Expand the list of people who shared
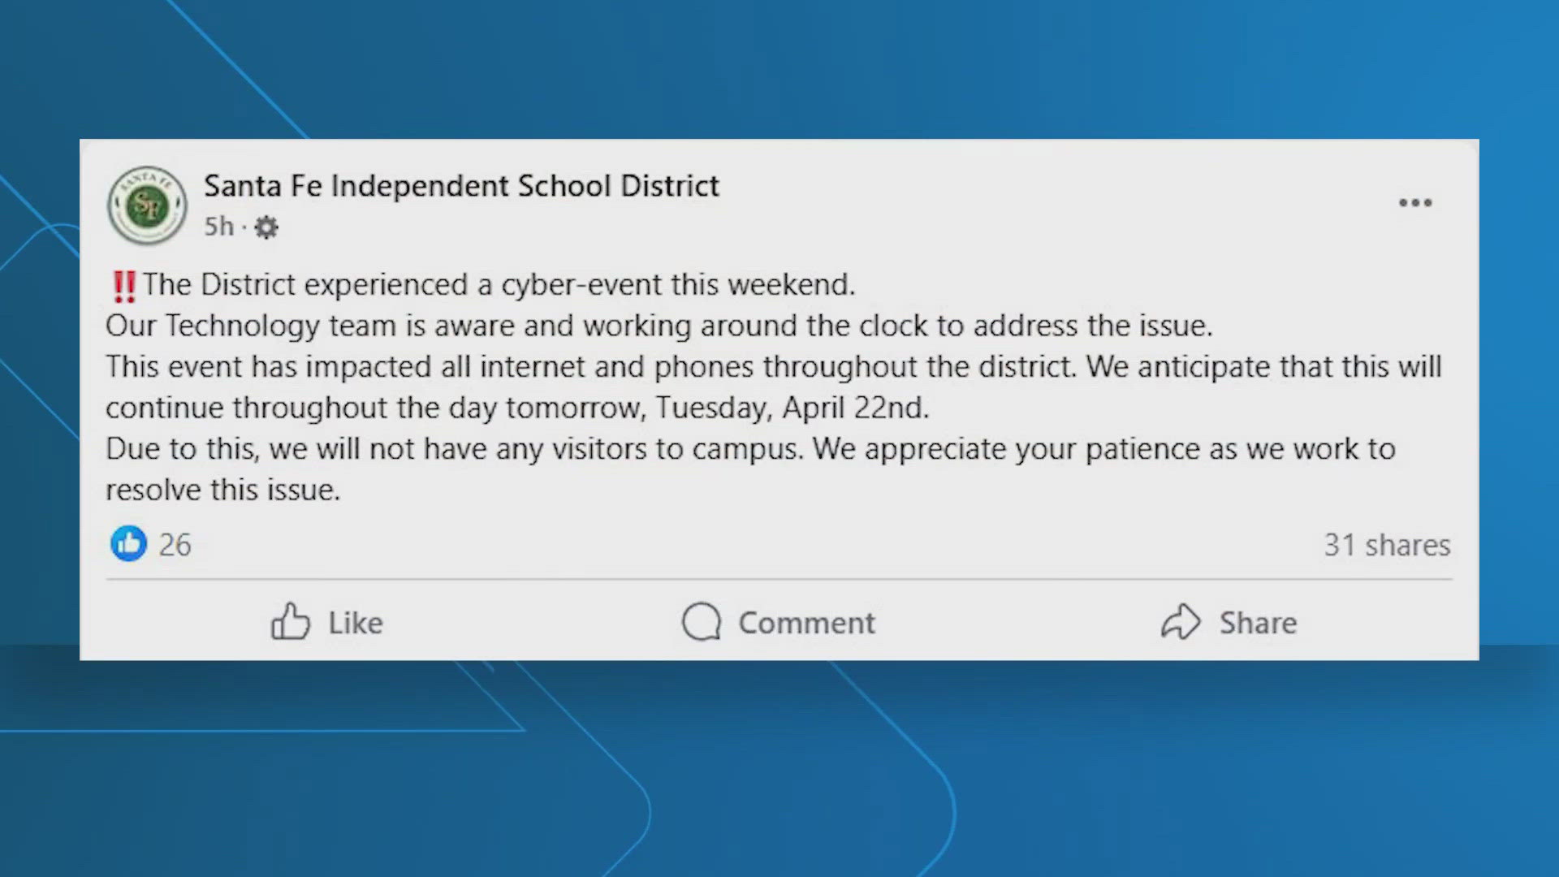Screen dimensions: 1559x877 pos(1387,545)
